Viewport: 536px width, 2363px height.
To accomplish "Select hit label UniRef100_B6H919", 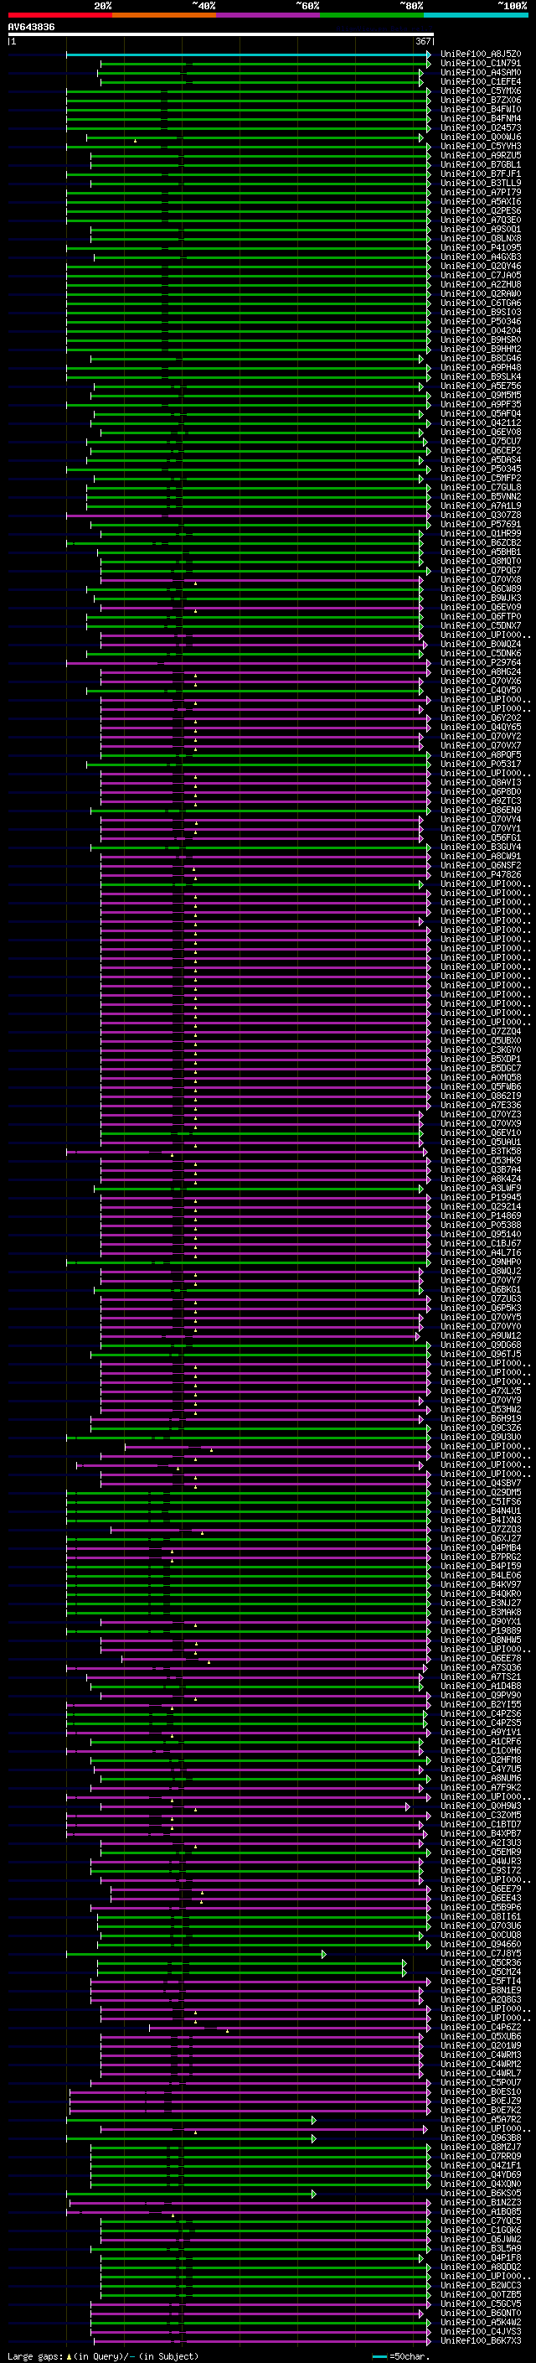I will click(x=481, y=1418).
